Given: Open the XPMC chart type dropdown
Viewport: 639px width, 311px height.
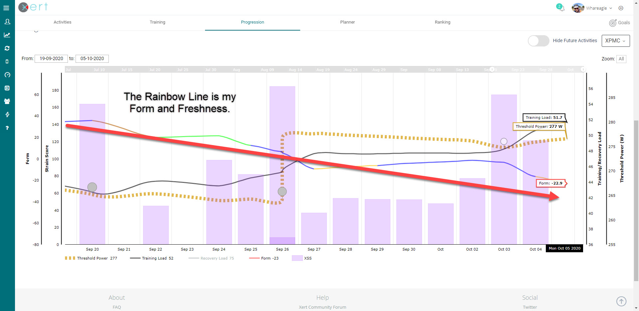Looking at the screenshot, I should click(615, 40).
